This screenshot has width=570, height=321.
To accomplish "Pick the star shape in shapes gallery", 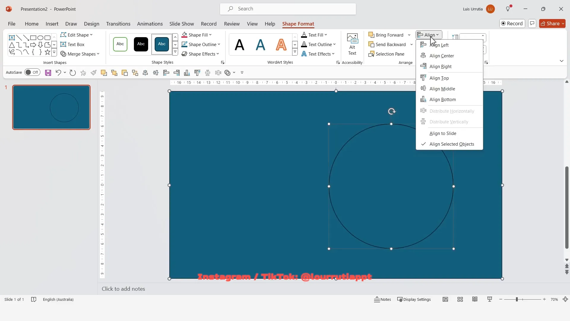I will pyautogui.click(x=47, y=52).
